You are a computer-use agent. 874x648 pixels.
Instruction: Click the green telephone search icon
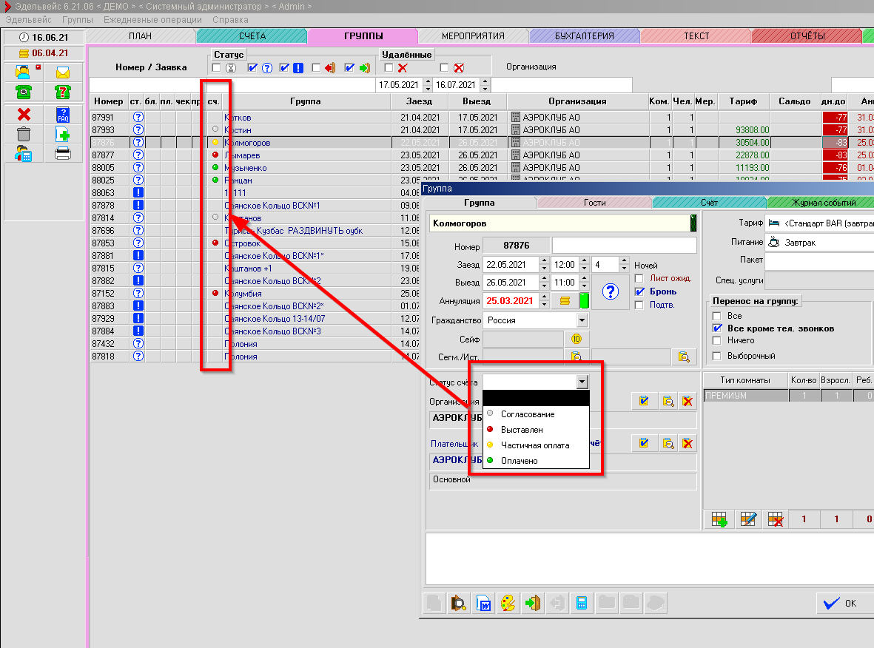pos(24,92)
